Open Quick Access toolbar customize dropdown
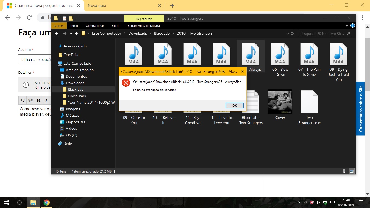Image resolution: width=370 pixels, height=208 pixels. pos(76,18)
